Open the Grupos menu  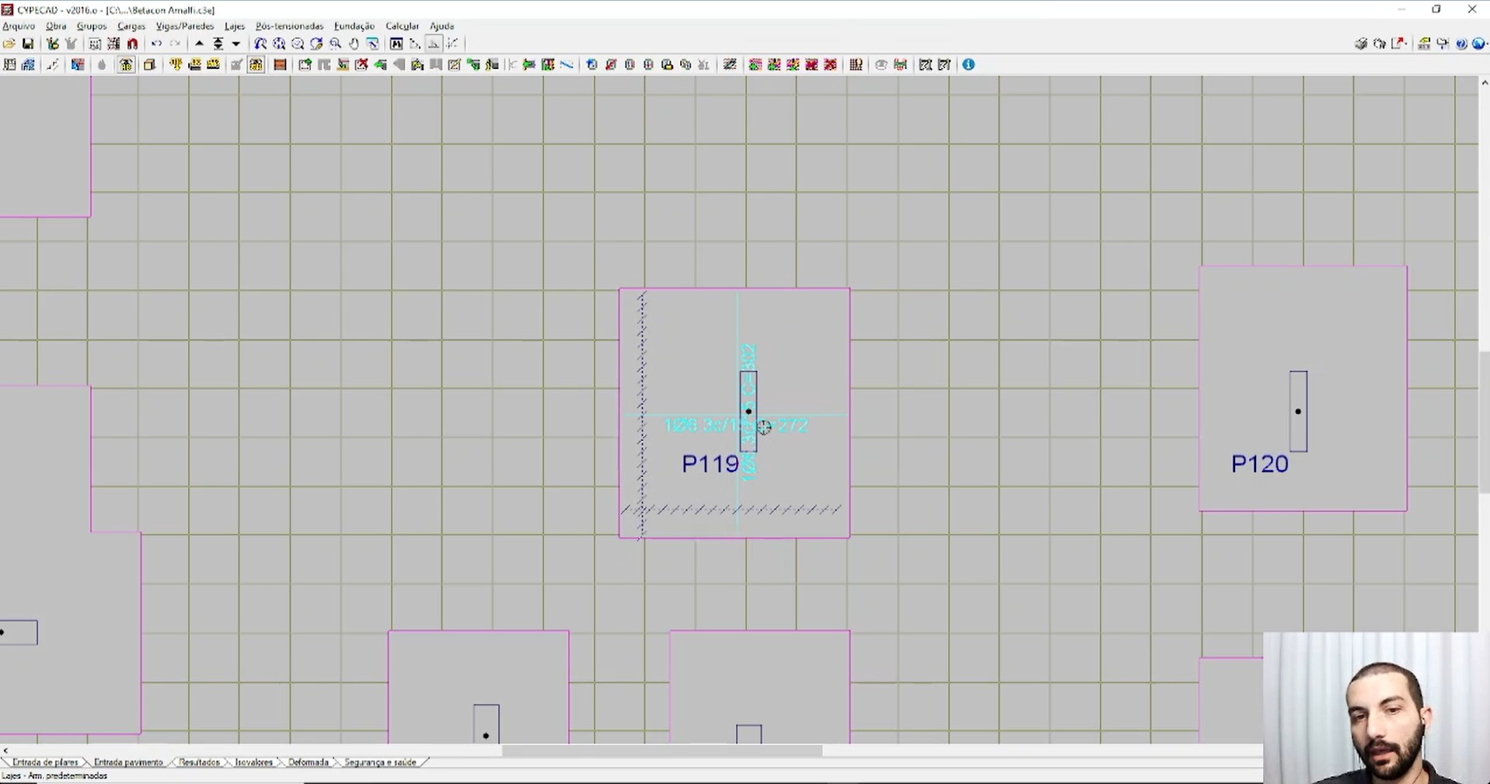[x=92, y=26]
